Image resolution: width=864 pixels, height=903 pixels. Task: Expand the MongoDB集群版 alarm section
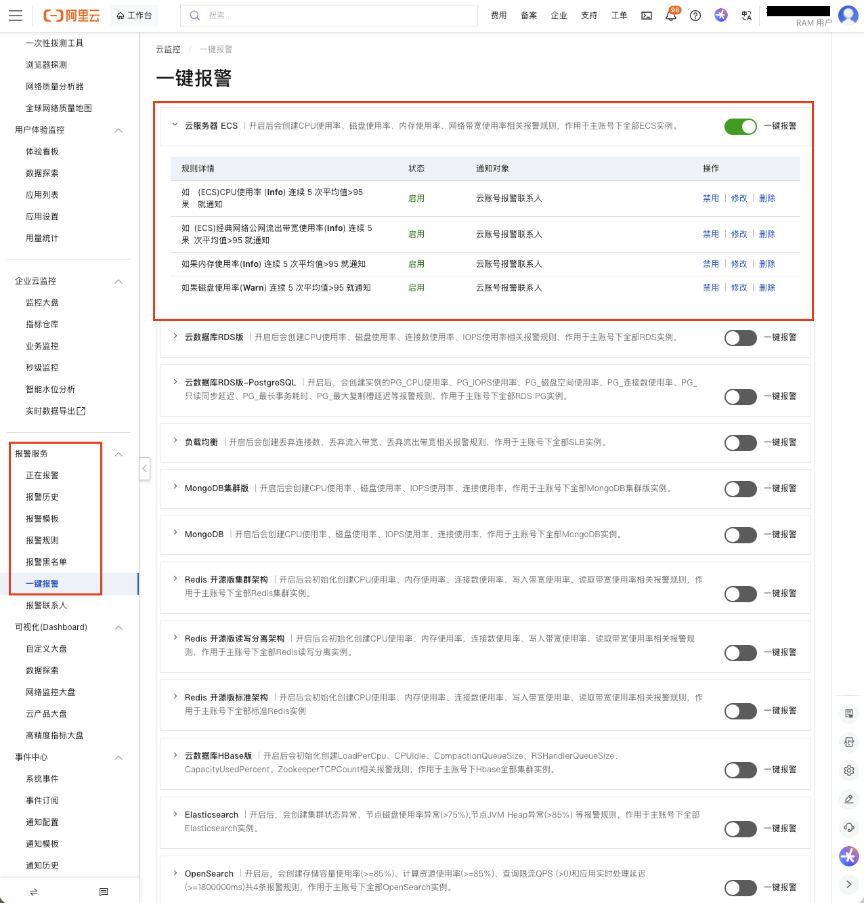pos(175,488)
